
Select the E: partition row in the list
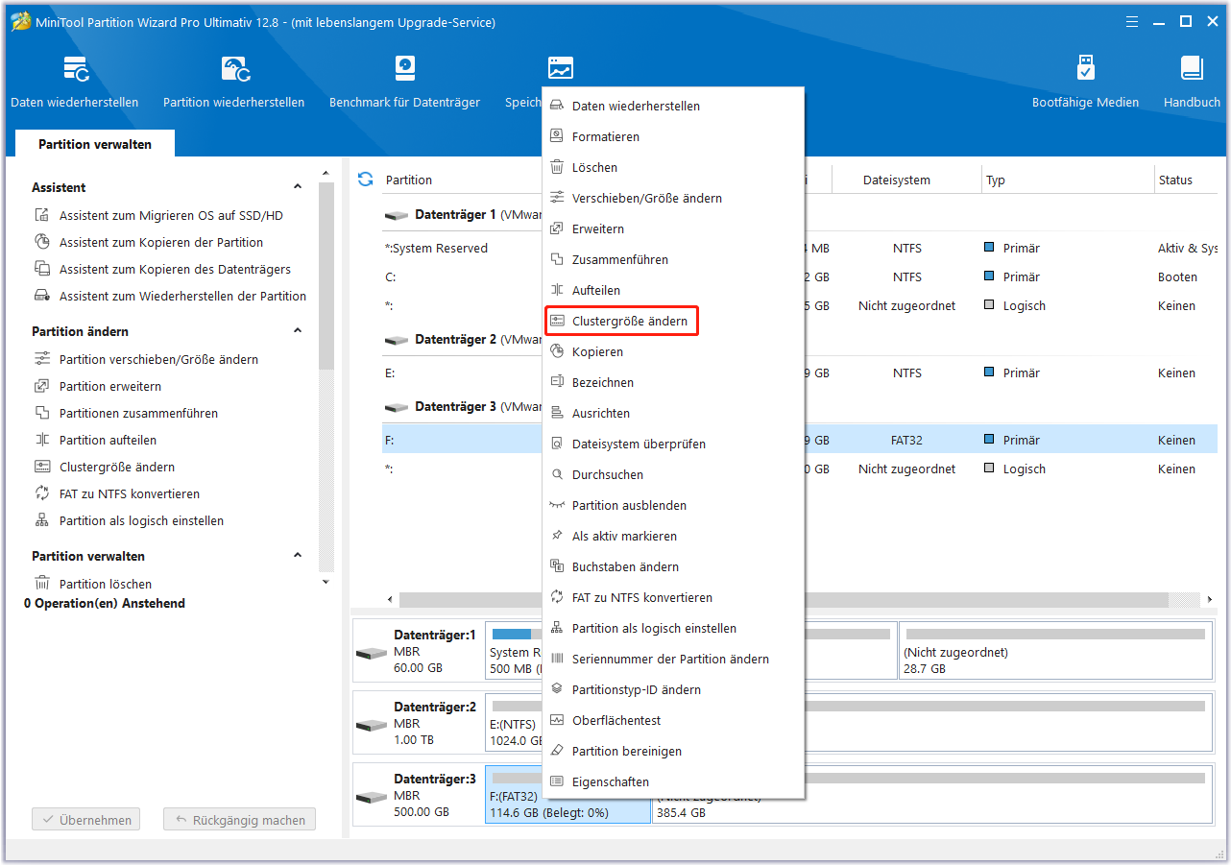(x=800, y=372)
